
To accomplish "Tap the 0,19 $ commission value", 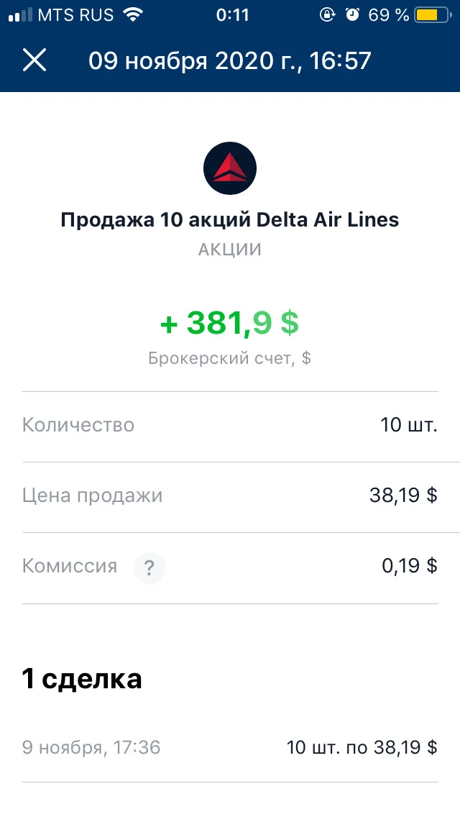I will (x=410, y=566).
